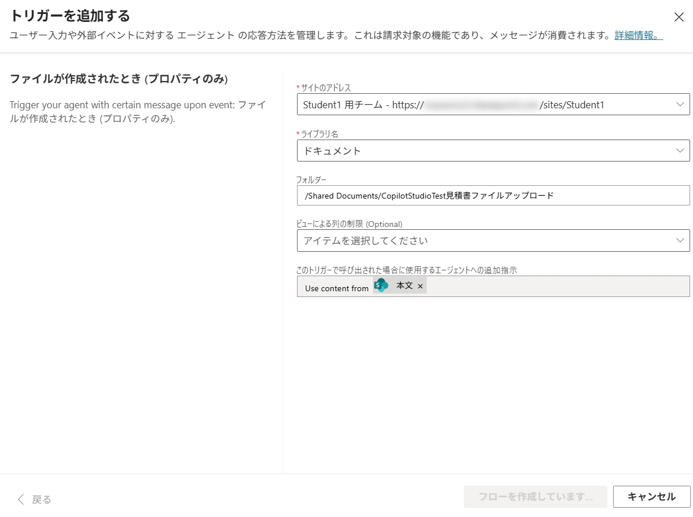693x517 pixels.
Task: Click the 'Trigger your agent with certain message' description
Action: coord(137,111)
